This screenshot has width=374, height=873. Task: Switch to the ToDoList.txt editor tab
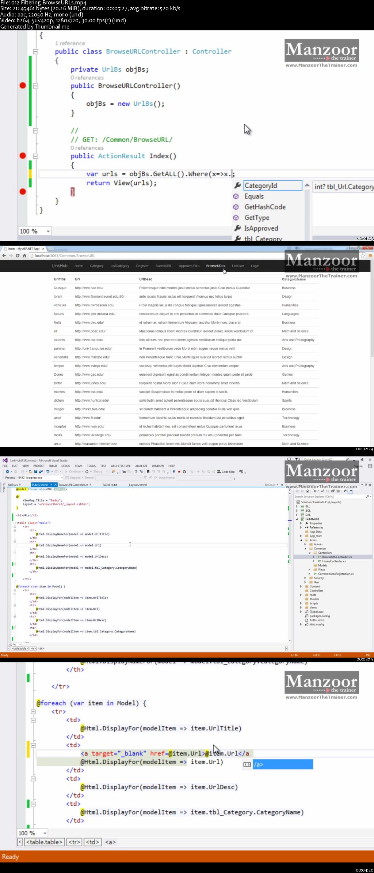coord(110,485)
